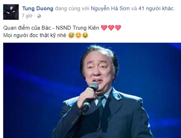
Task: Open the attached singer photo
Action: tap(92, 90)
